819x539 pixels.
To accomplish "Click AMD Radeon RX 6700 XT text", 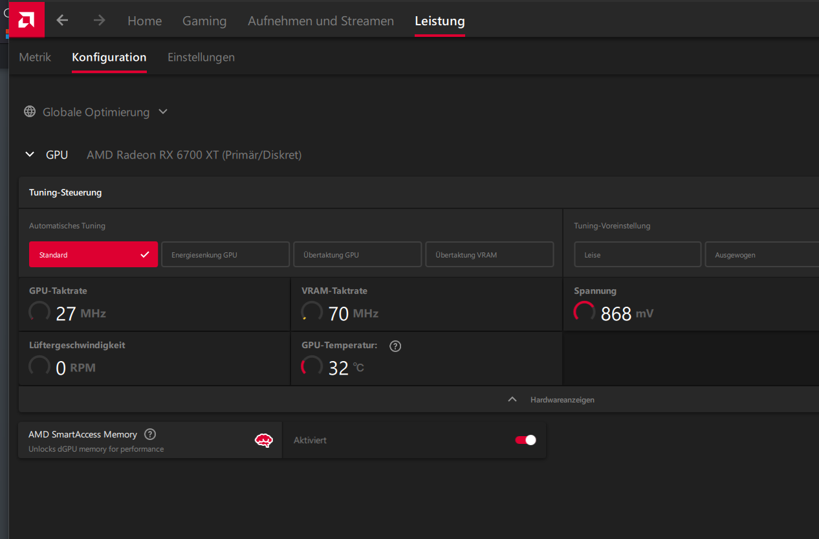I will 194,155.
